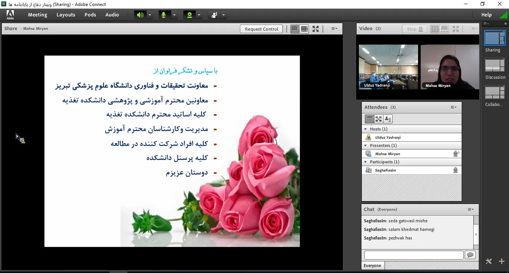Switch Share pod to full screen

pos(316,29)
